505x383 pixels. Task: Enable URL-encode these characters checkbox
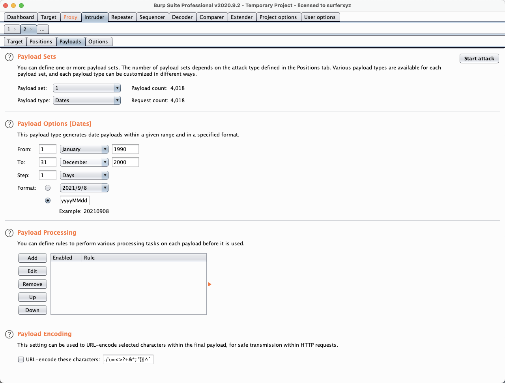(x=21, y=359)
